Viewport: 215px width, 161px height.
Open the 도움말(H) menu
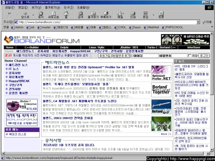tap(83, 7)
